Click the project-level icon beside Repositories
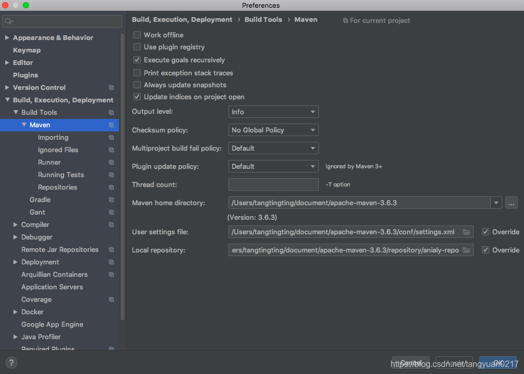 point(111,188)
